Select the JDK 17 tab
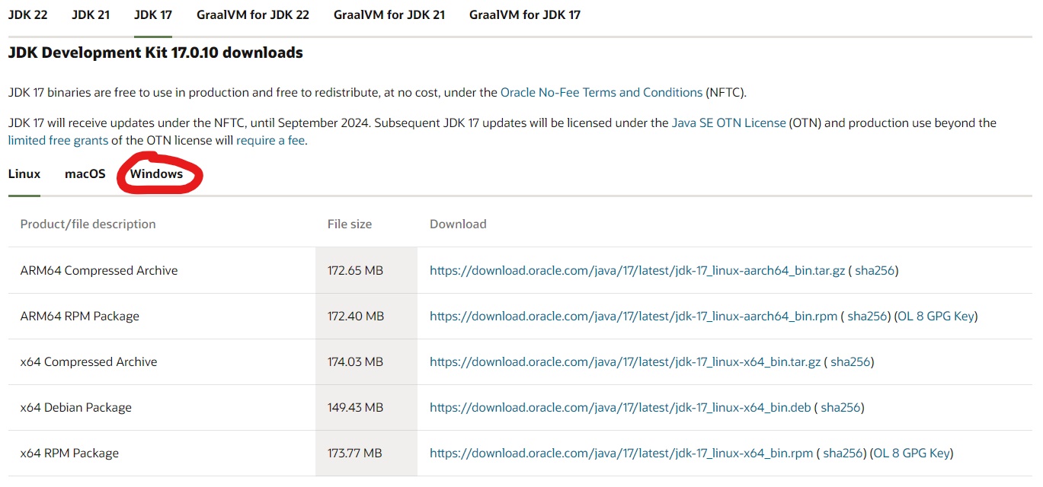This screenshot has width=1043, height=487. pyautogui.click(x=153, y=14)
